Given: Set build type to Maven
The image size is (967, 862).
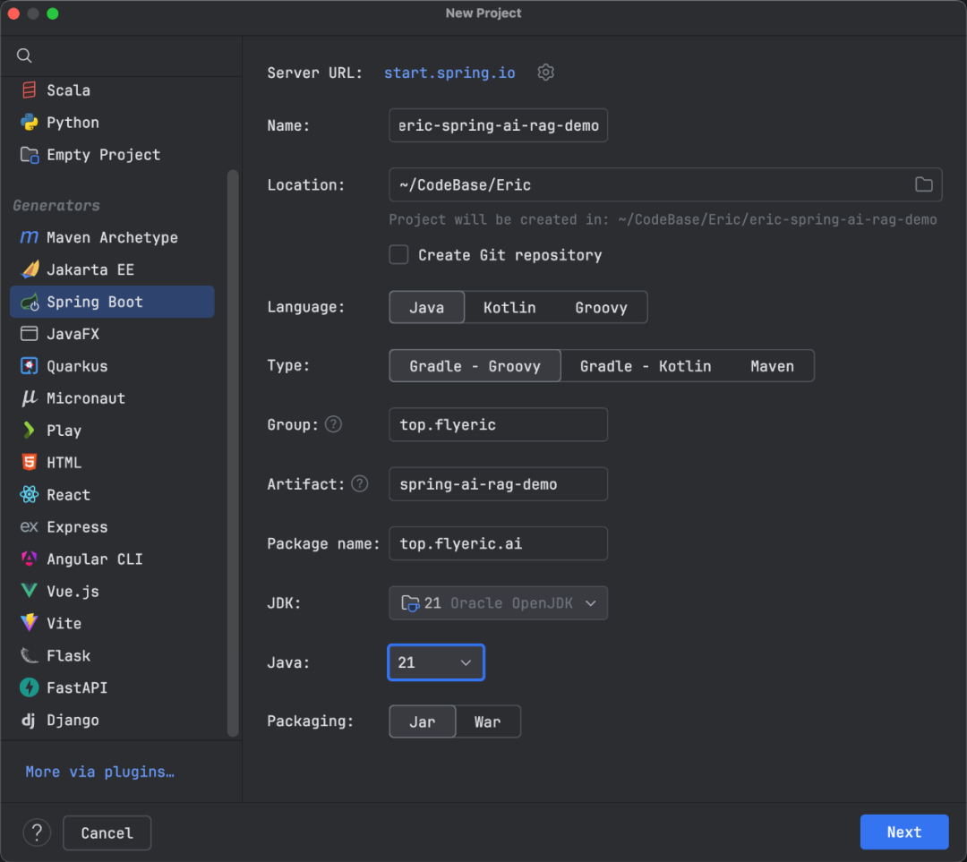Looking at the screenshot, I should [x=772, y=366].
